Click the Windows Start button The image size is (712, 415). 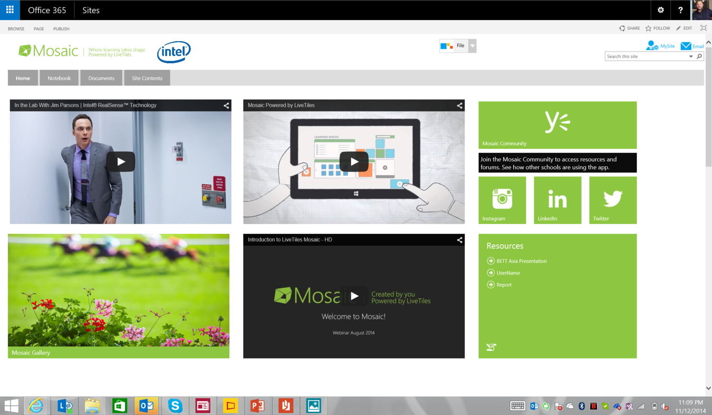[x=11, y=406]
